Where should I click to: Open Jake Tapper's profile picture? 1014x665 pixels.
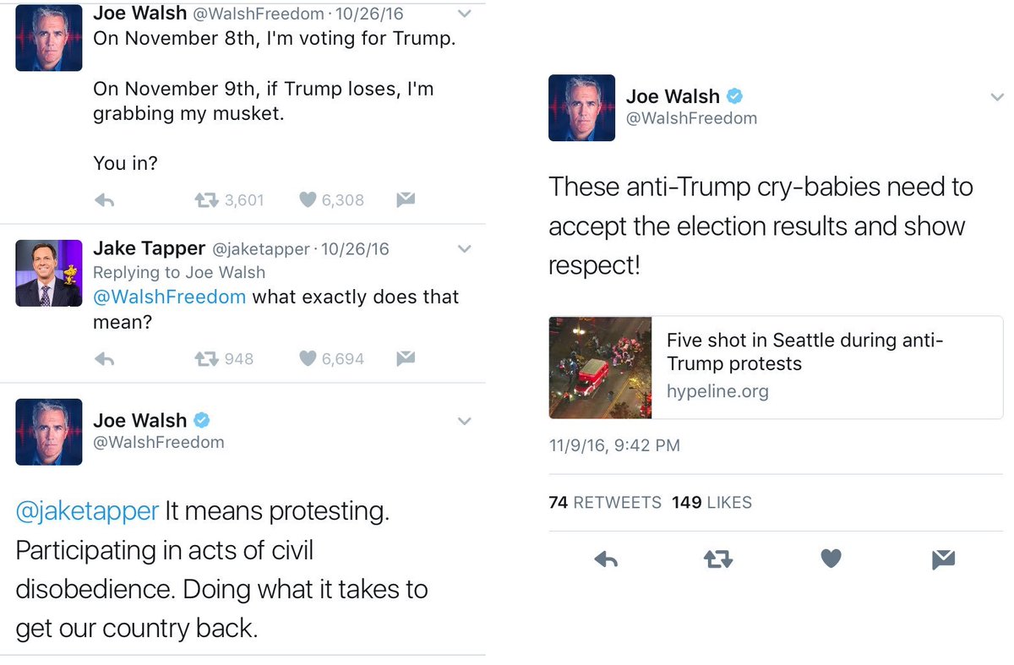coord(49,273)
